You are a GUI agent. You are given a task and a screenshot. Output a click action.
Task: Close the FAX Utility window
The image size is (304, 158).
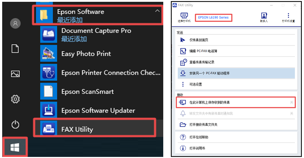pyautogui.click(x=295, y=5)
